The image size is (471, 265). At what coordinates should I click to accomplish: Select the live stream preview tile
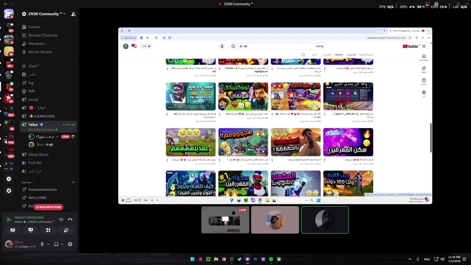(225, 220)
